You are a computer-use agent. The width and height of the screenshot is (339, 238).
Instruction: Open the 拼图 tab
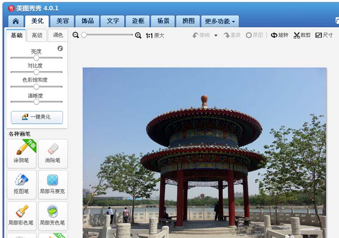[188, 21]
